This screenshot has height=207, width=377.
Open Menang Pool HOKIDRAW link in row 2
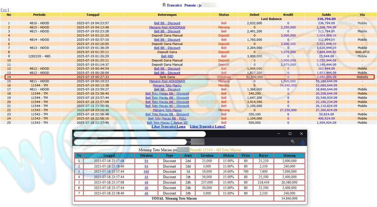pyautogui.click(x=167, y=27)
